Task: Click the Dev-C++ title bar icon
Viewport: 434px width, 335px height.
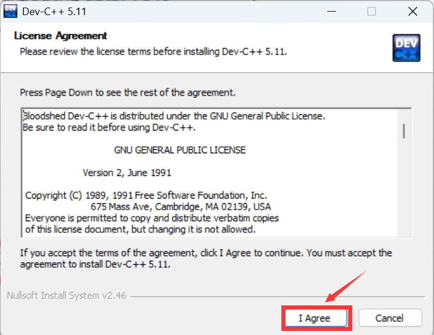Action: pyautogui.click(x=10, y=12)
